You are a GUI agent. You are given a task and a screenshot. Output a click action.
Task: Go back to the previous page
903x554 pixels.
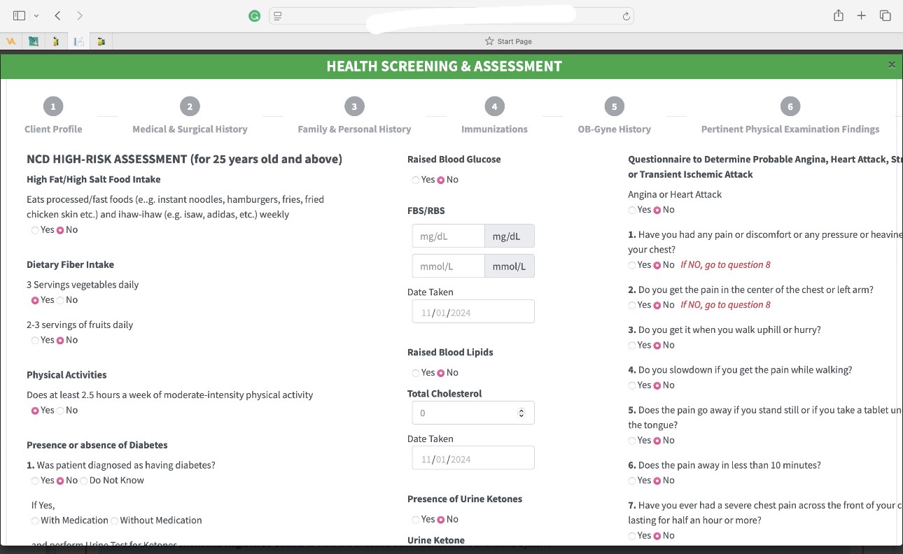point(57,15)
